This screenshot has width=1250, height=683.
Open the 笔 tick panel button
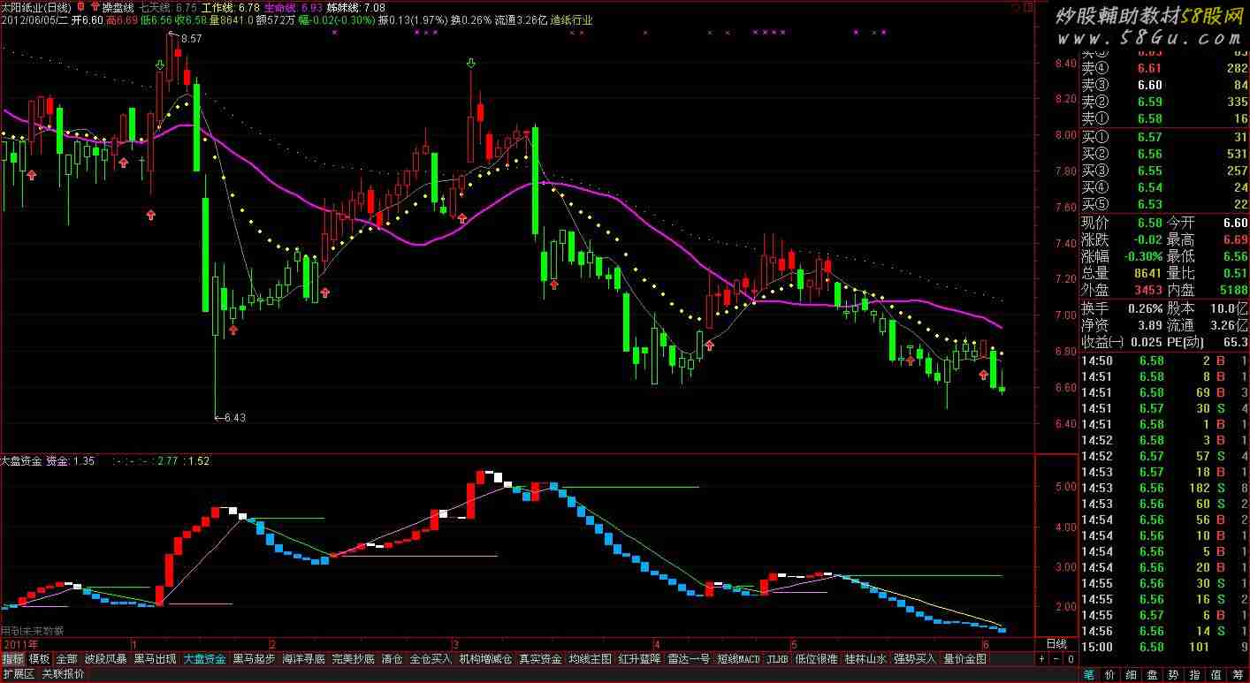(x=1089, y=674)
